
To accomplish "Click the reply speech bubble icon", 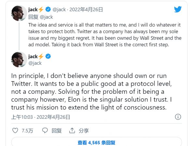I will (45, 131).
